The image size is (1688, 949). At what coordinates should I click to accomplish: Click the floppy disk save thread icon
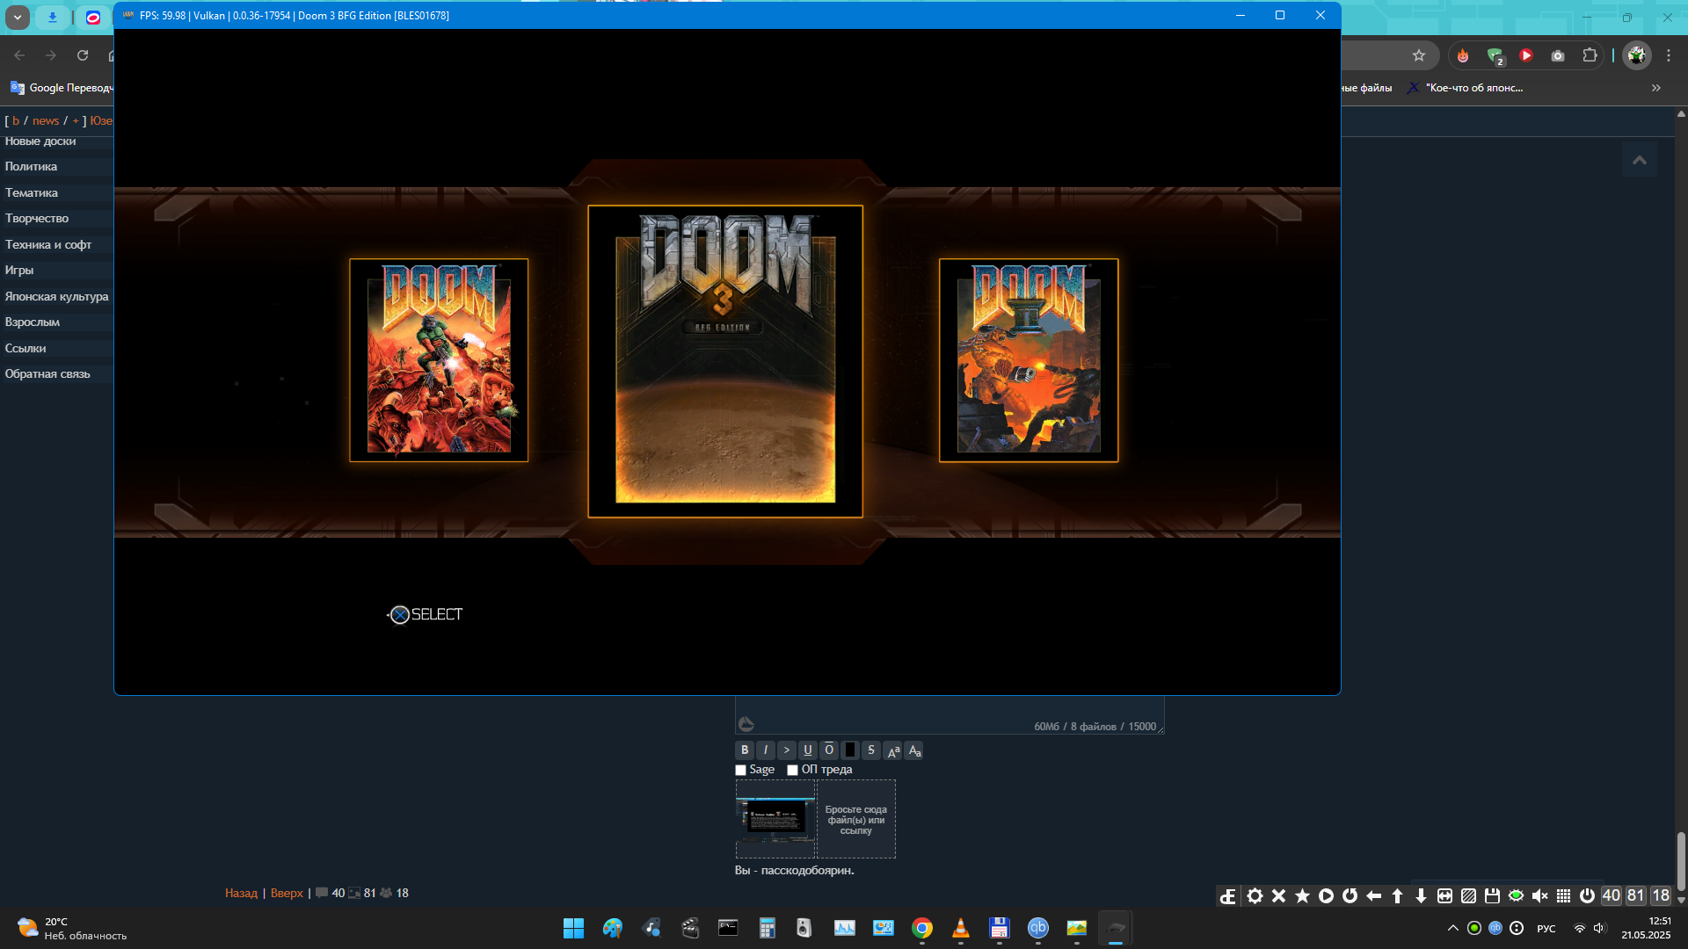tap(1492, 895)
